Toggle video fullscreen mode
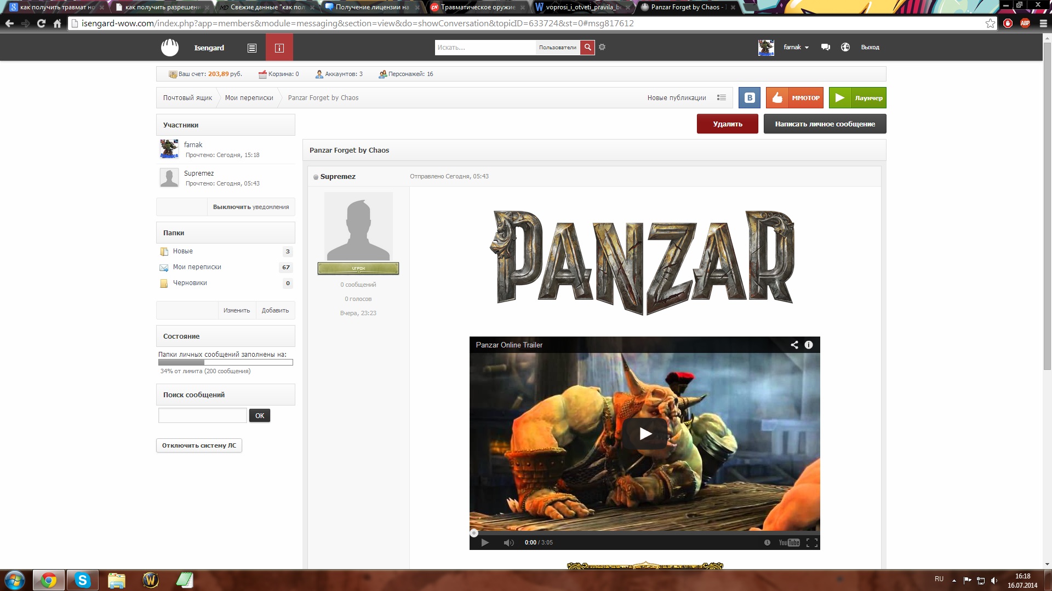Screen dimensions: 1052x591 pyautogui.click(x=812, y=542)
